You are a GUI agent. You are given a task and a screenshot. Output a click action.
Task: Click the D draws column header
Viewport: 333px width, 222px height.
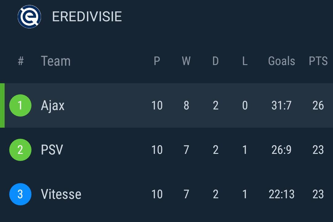216,61
